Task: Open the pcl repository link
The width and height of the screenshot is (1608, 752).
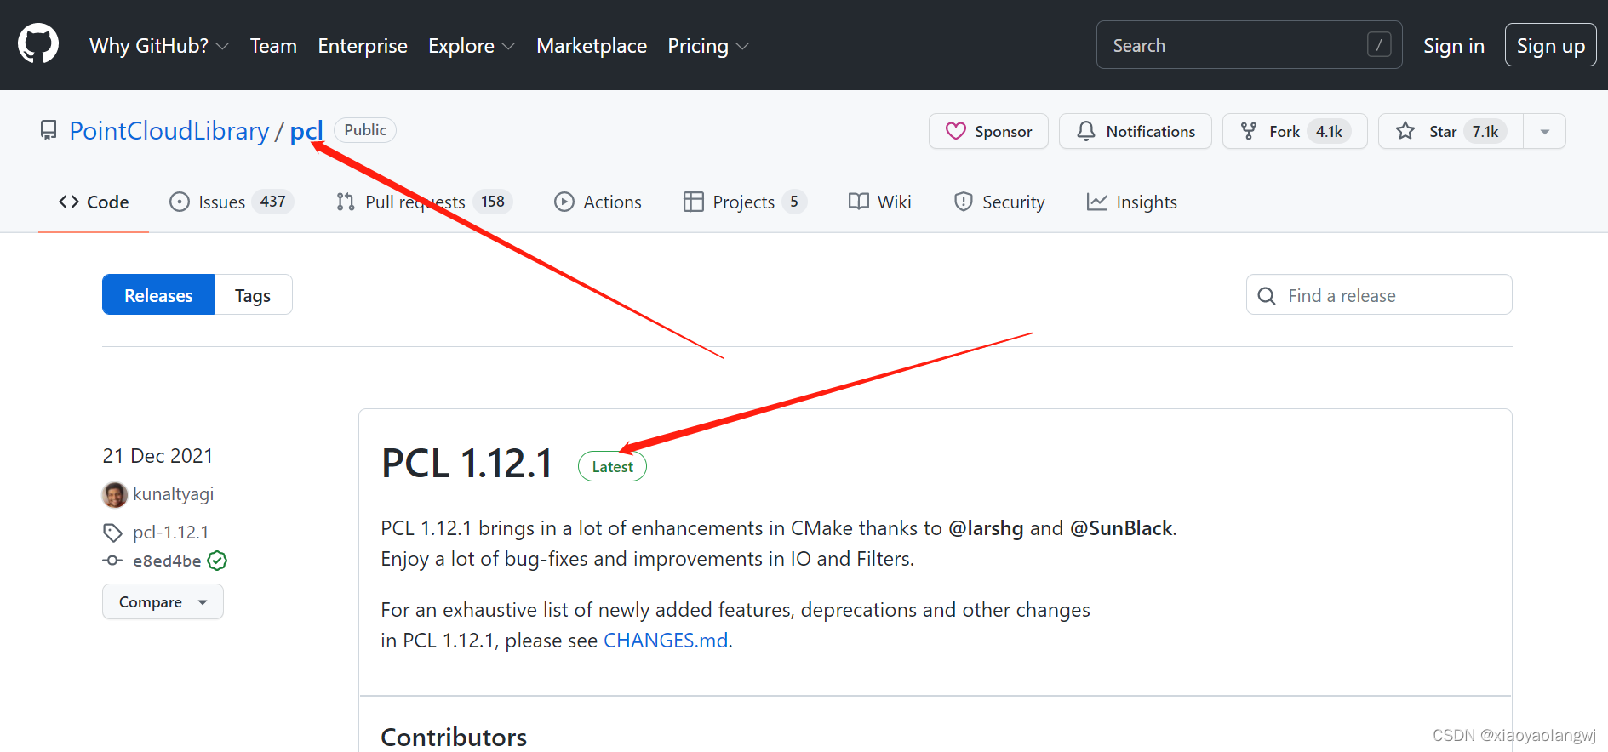Action: point(306,131)
